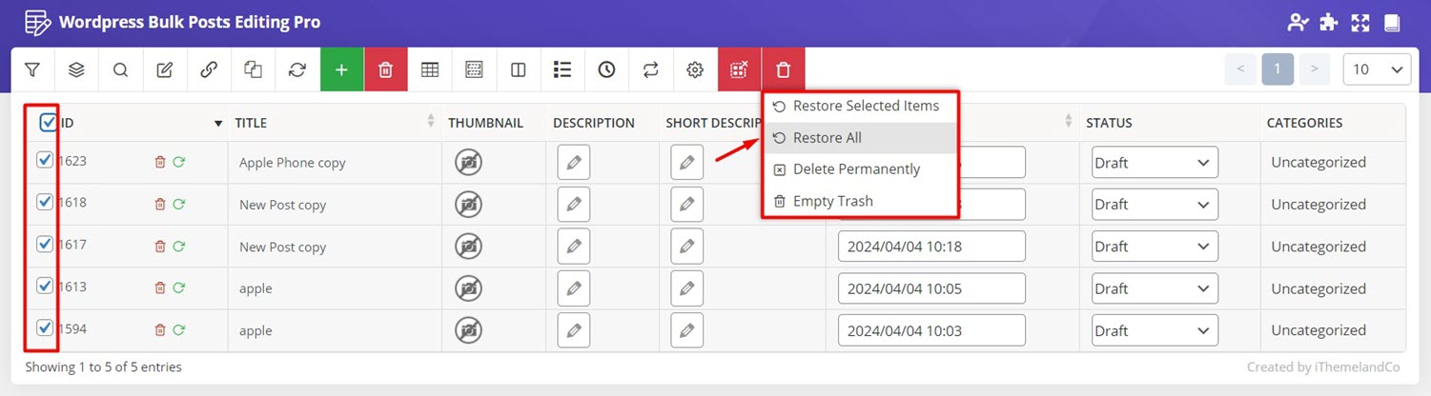Screen dimensions: 1431x396
Task: Click the red reset filters table icon
Action: coord(739,69)
